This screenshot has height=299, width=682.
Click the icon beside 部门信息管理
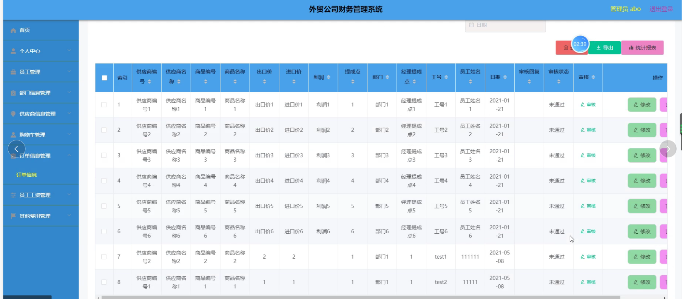13,93
